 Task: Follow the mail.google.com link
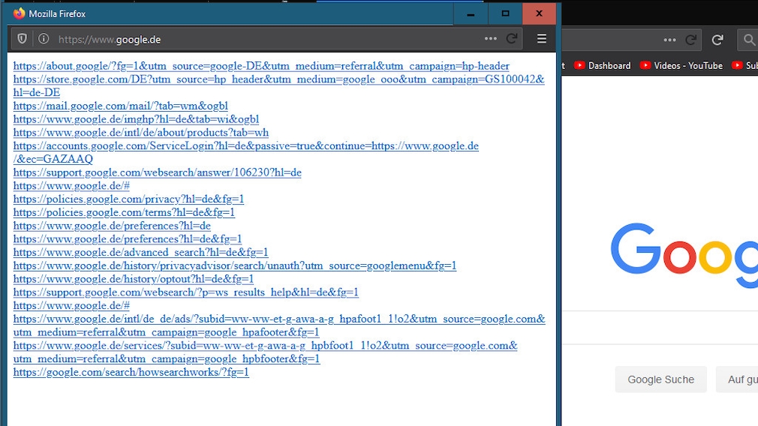[x=120, y=106]
